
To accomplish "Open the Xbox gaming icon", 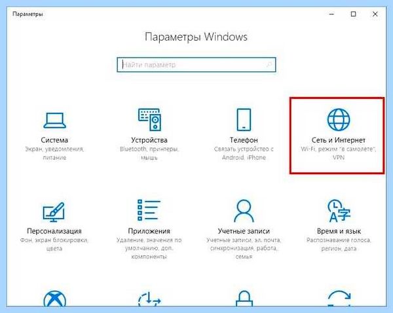I will pyautogui.click(x=54, y=299).
